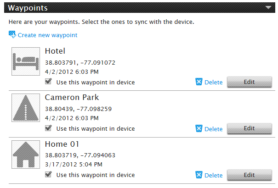
Task: Disable Home 01 waypoint in device checkbox
Action: click(x=48, y=174)
